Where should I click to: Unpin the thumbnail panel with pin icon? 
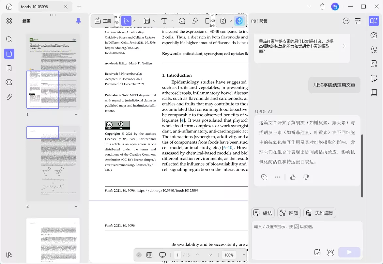pos(78,21)
